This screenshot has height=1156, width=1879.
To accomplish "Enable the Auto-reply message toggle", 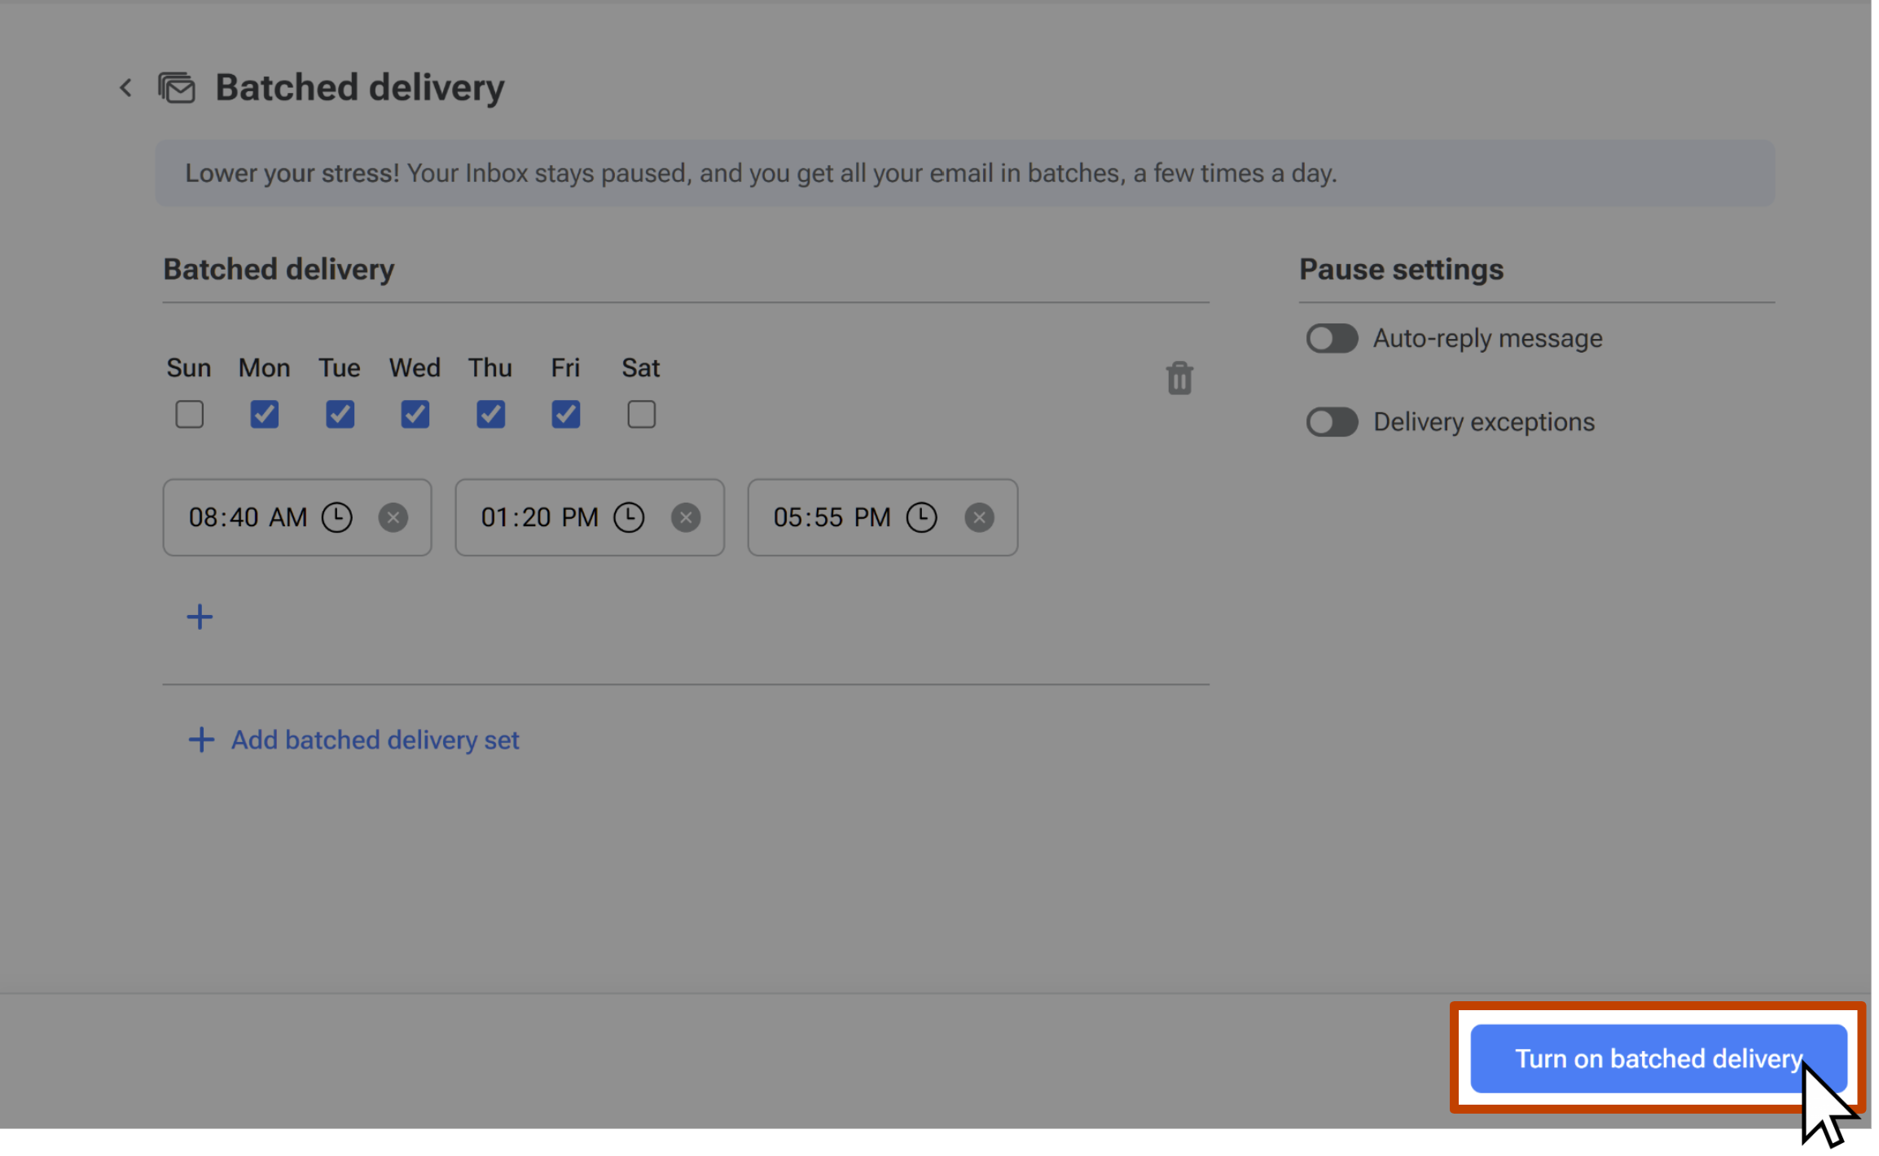I will pyautogui.click(x=1332, y=338).
